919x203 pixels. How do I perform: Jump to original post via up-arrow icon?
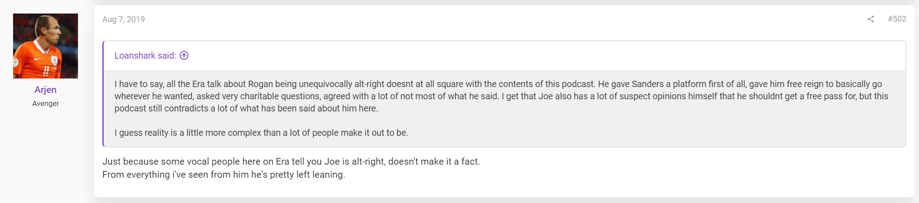coord(184,55)
